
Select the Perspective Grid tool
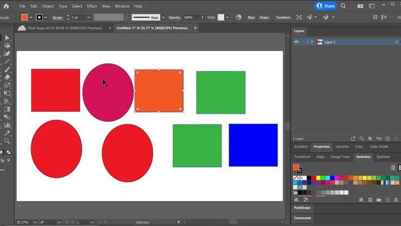7,101
